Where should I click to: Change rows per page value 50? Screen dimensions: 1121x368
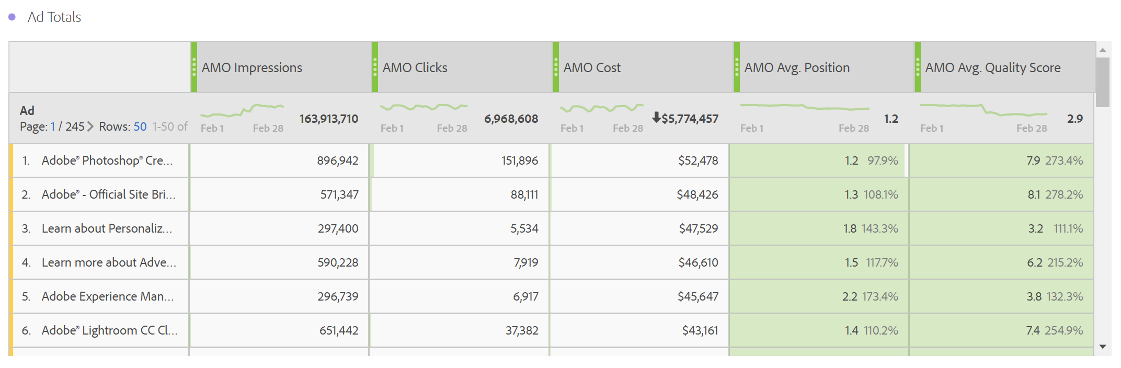(140, 126)
